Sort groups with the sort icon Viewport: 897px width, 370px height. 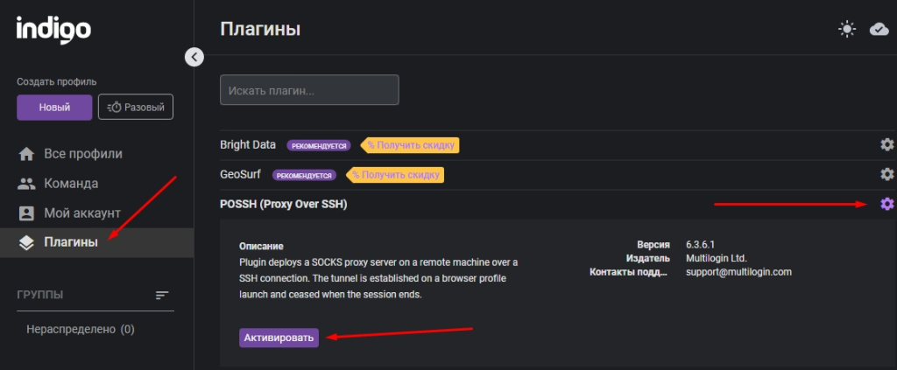tap(162, 295)
